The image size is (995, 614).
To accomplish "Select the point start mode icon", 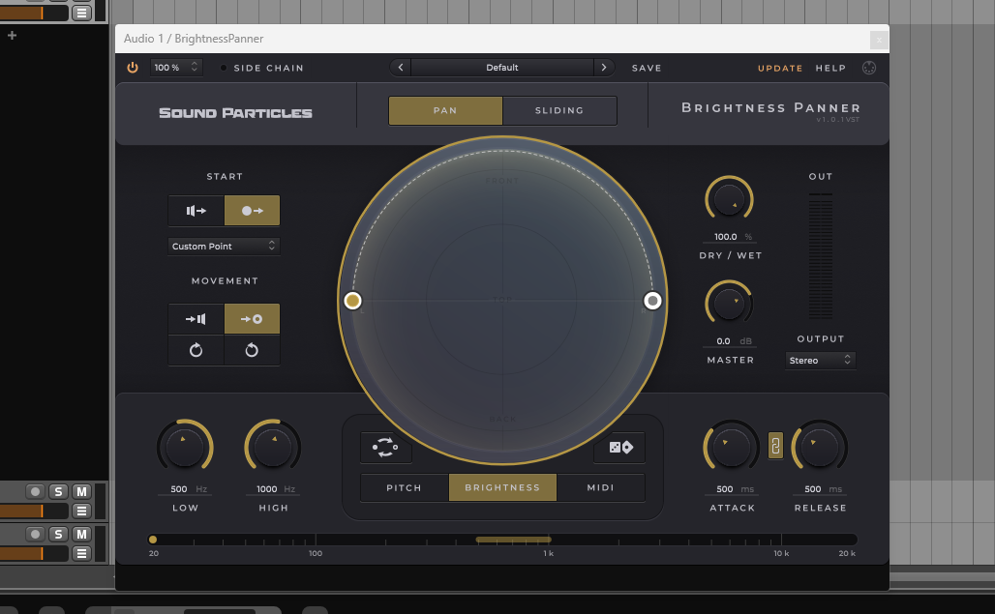I will click(x=252, y=211).
